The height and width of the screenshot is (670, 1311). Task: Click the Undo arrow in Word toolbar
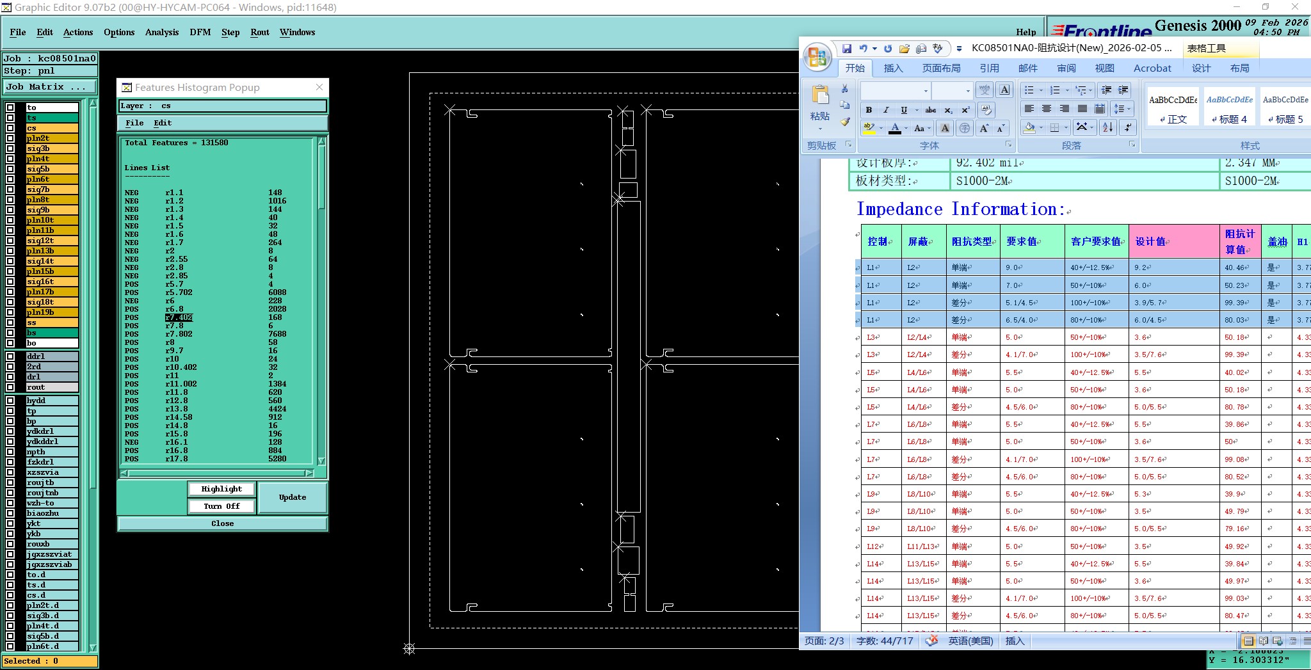point(864,49)
